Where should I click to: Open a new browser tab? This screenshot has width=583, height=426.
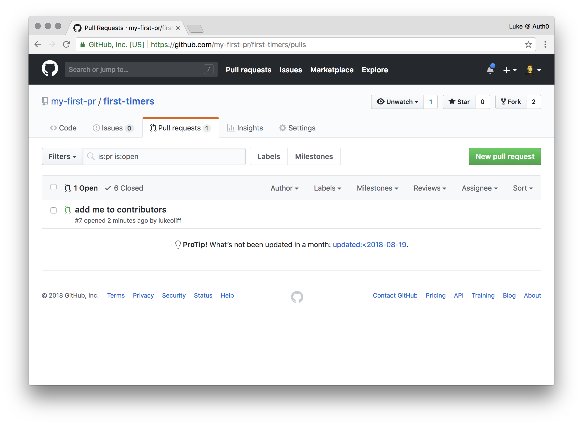pos(195,28)
